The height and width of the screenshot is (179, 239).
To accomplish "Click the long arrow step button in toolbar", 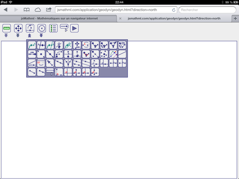I will click(x=64, y=27).
